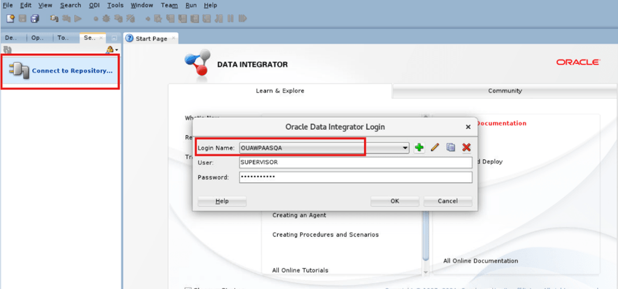The image size is (618, 289).
Task: Edit the login using the pencil icon
Action: tap(435, 148)
